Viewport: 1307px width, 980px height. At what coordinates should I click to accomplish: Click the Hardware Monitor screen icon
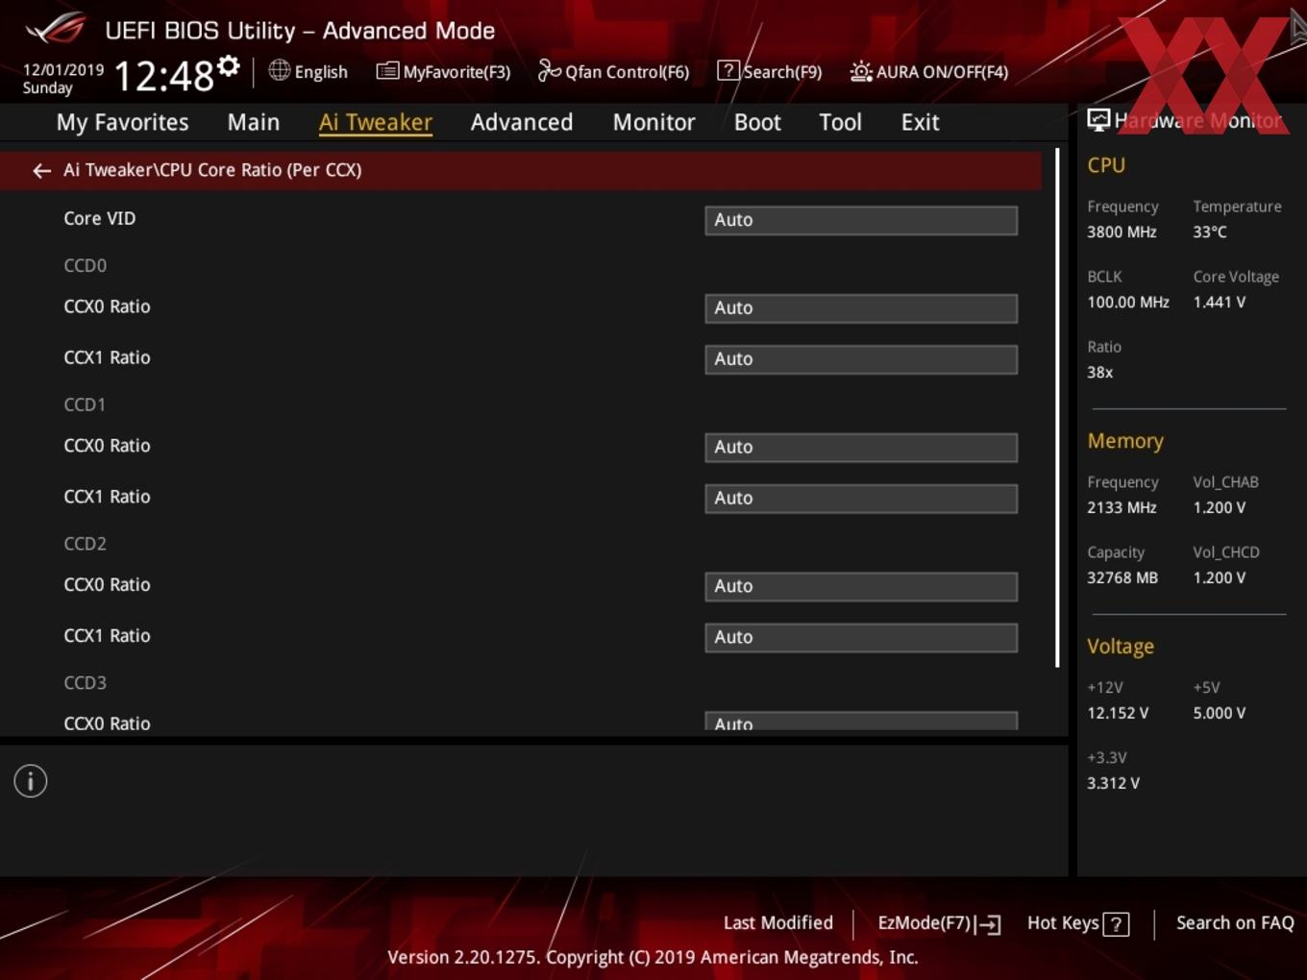coord(1098,120)
